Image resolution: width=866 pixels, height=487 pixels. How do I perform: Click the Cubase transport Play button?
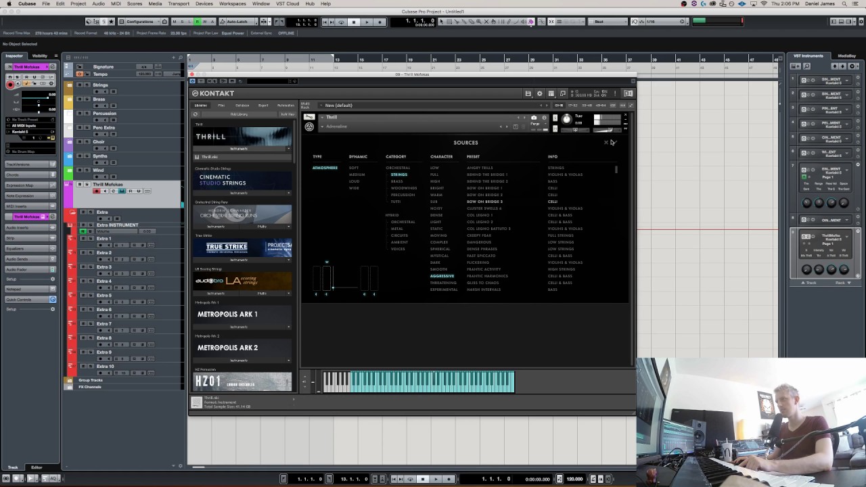tap(366, 22)
